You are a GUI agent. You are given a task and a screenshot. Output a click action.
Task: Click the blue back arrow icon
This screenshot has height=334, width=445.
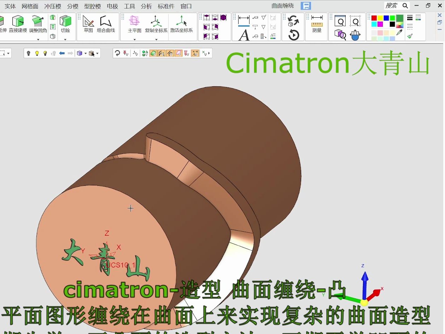click(x=62, y=53)
